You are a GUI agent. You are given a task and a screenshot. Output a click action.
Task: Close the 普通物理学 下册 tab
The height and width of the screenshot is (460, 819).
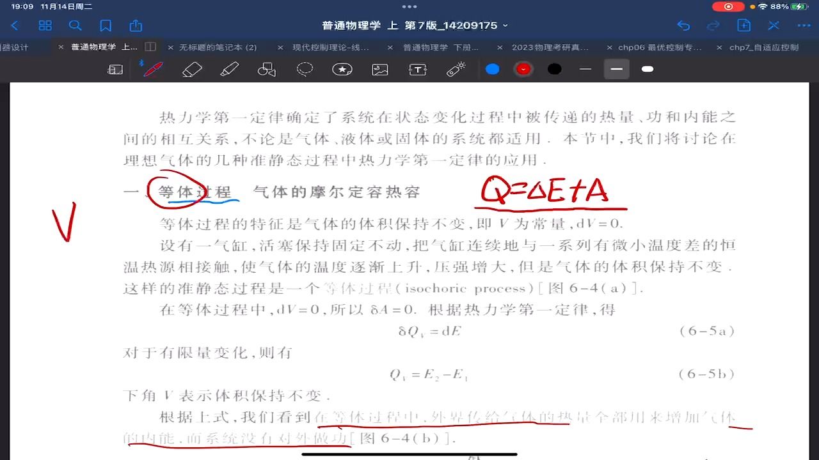click(390, 47)
